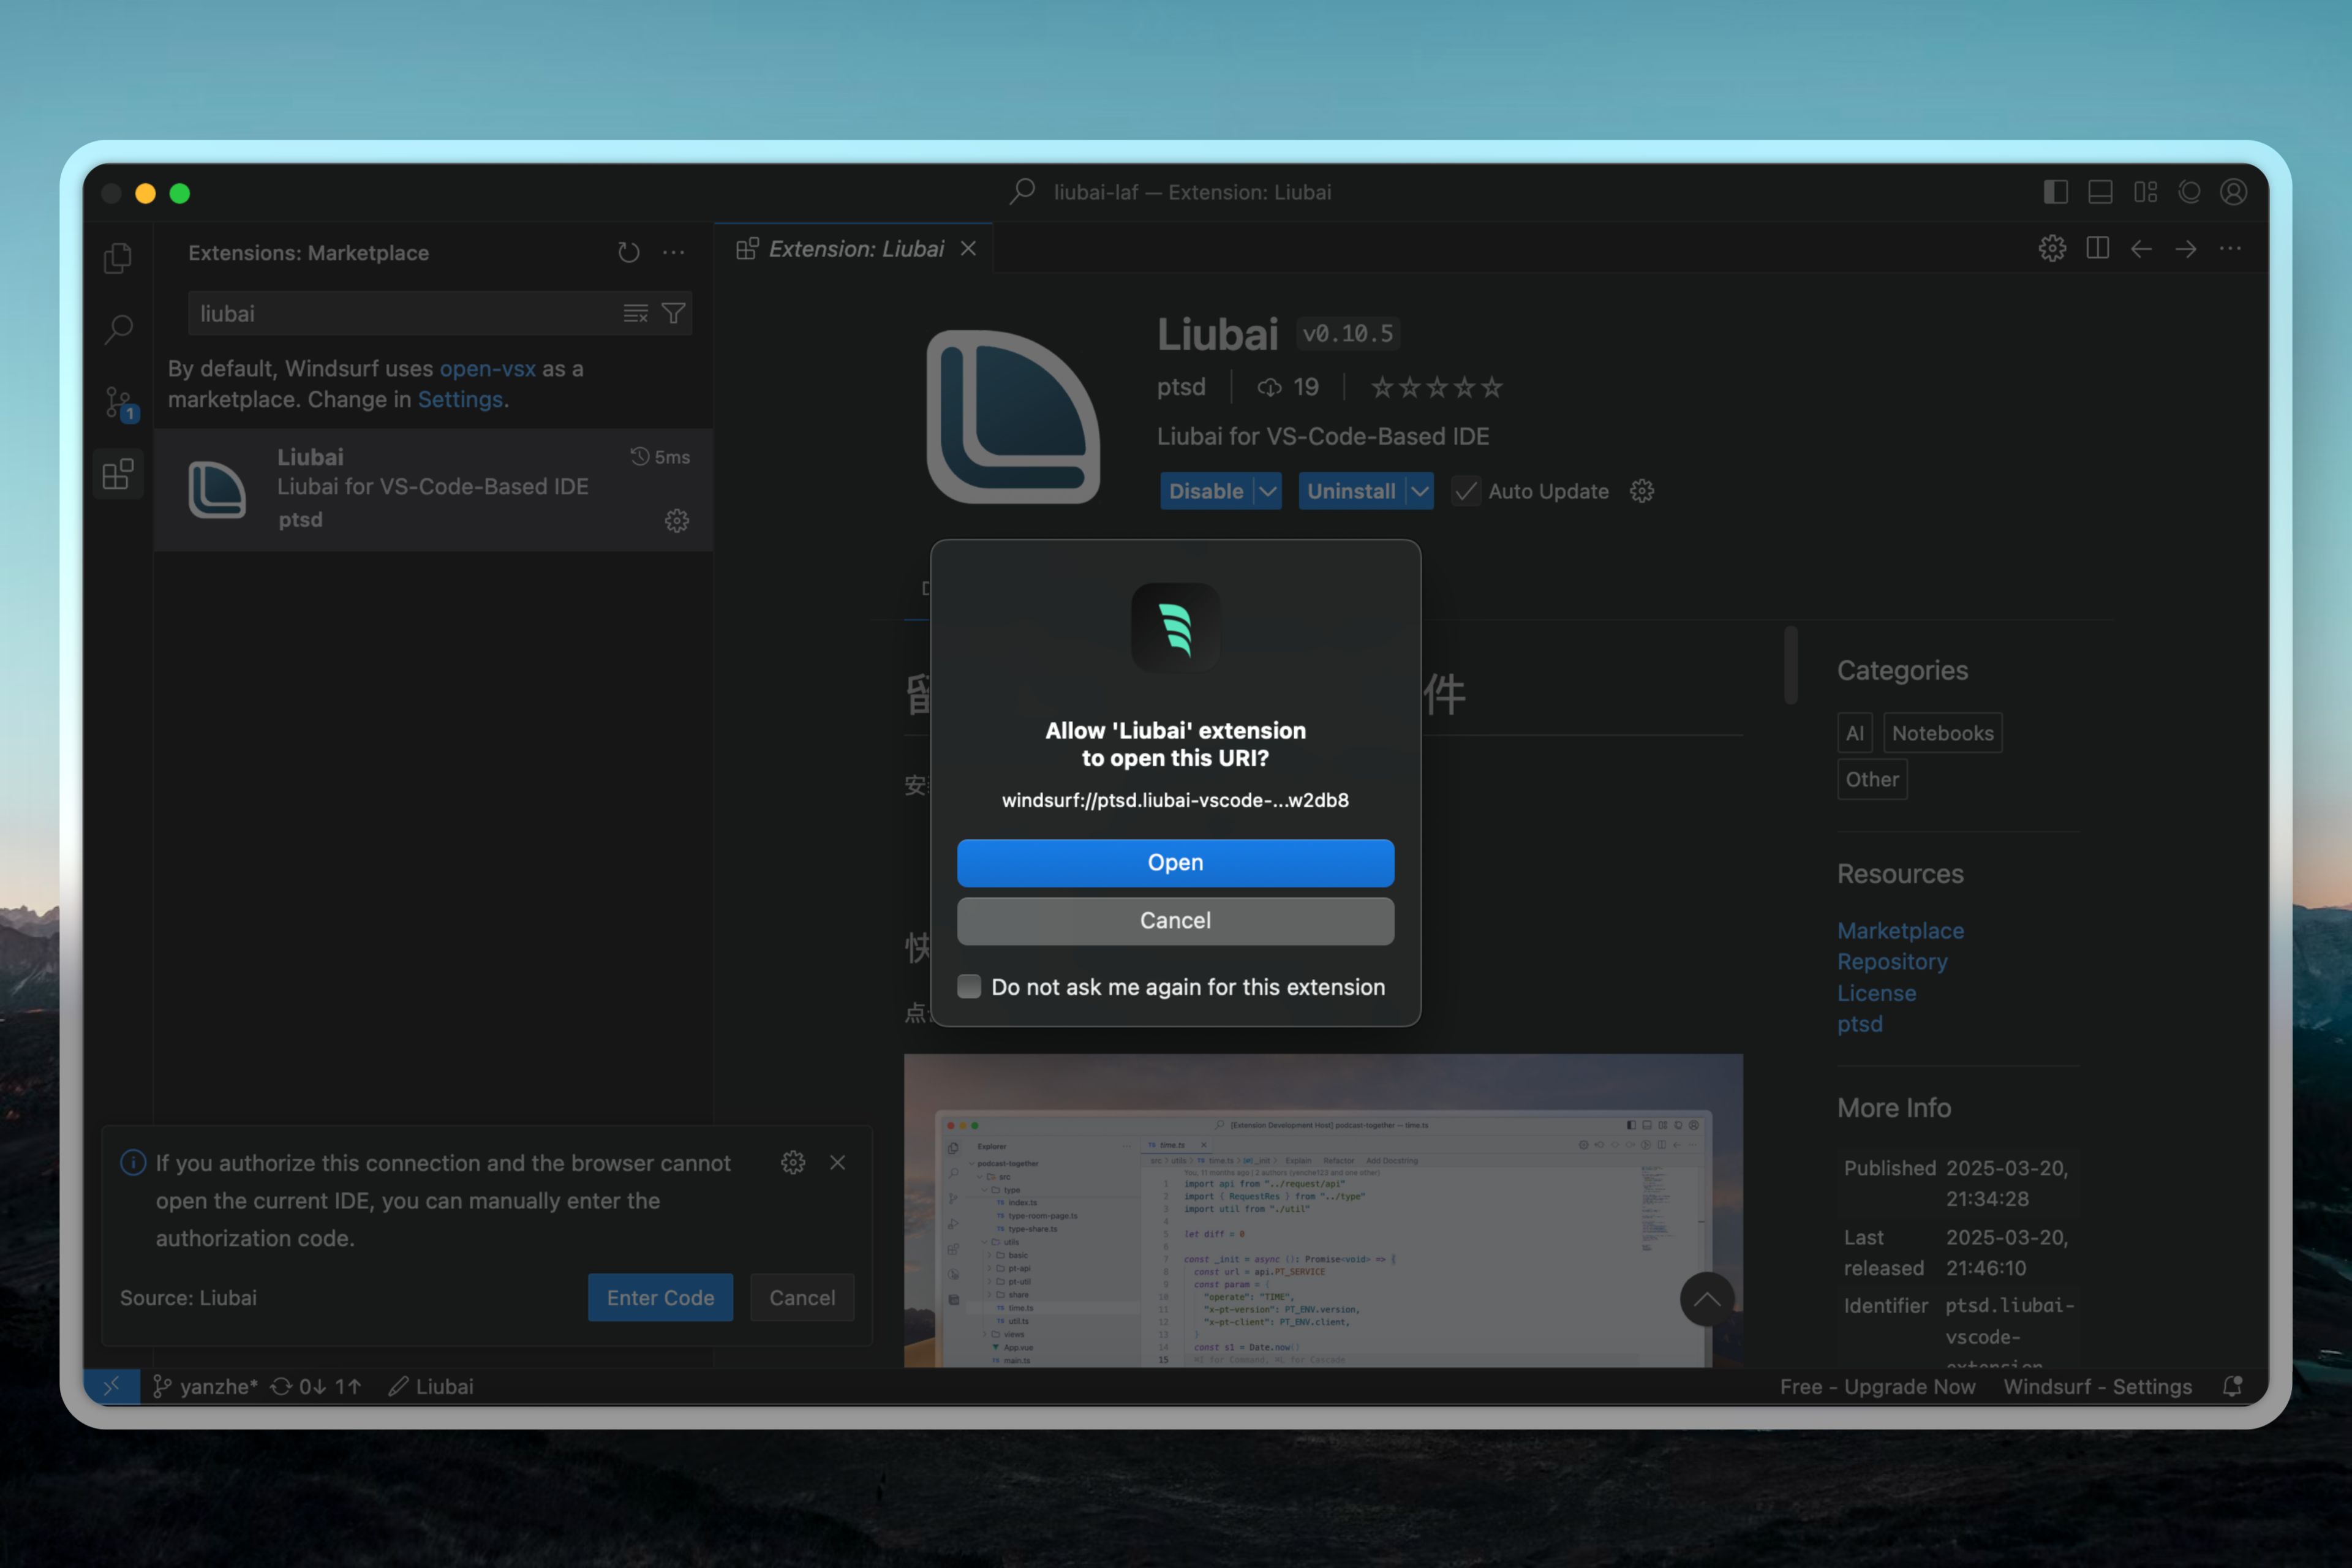Open Source Control view with badge
The height and width of the screenshot is (1568, 2352).
(x=118, y=403)
